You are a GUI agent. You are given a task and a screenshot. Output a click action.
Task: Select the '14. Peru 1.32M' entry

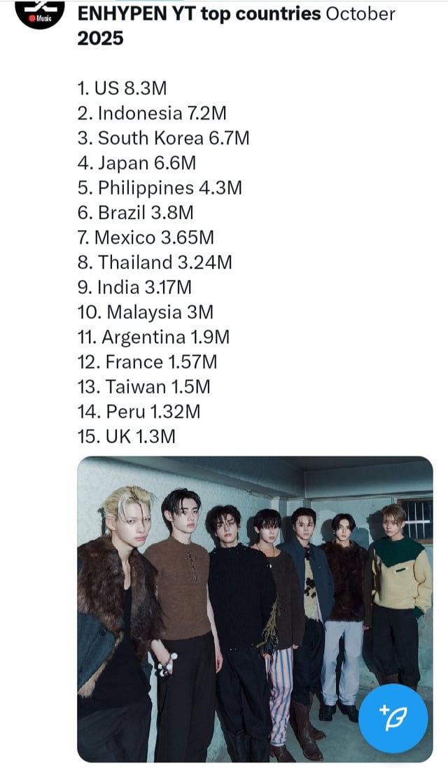[139, 412]
